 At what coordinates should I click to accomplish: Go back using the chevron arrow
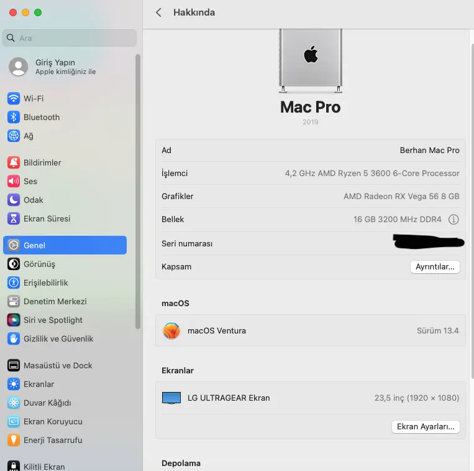tap(158, 12)
